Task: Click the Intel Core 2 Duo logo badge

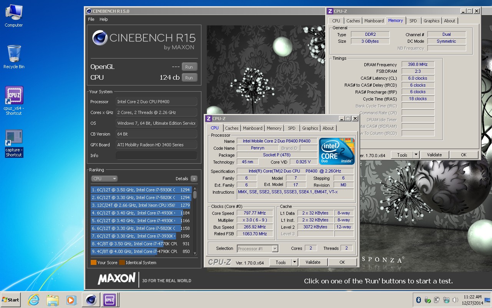Action: click(337, 151)
